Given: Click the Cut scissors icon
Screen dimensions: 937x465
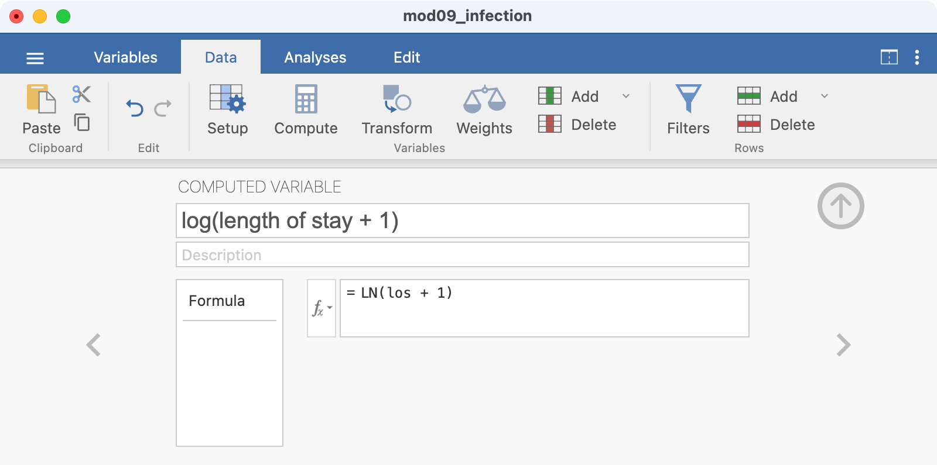Looking at the screenshot, I should (81, 94).
